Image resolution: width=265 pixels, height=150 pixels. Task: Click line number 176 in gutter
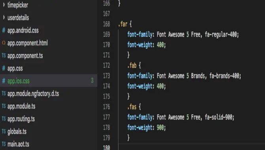coord(106,107)
